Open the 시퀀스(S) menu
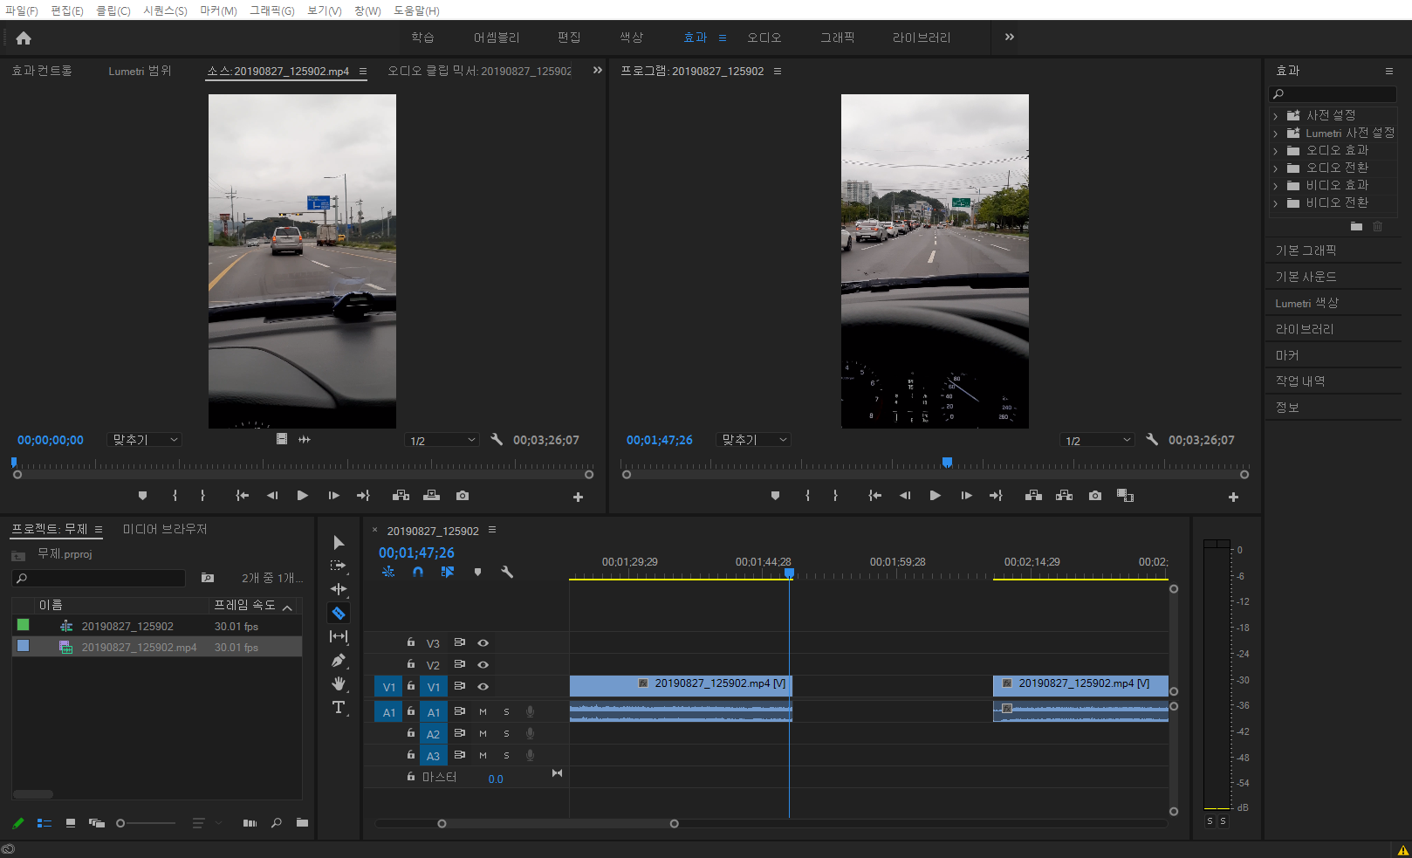 pos(165,10)
